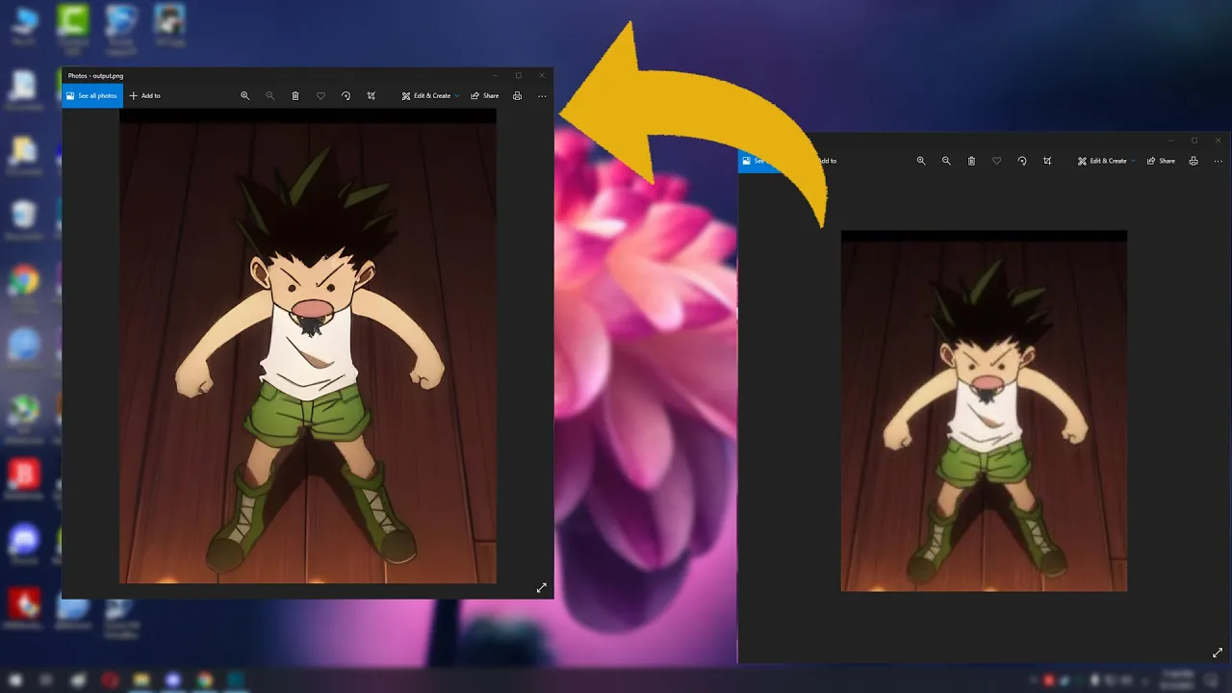This screenshot has height=693, width=1232.
Task: Minimize the output.png Photos window
Action: pos(495,75)
